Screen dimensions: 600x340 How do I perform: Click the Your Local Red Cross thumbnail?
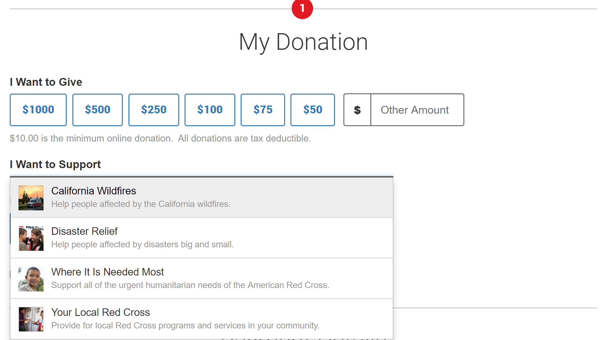pos(31,319)
